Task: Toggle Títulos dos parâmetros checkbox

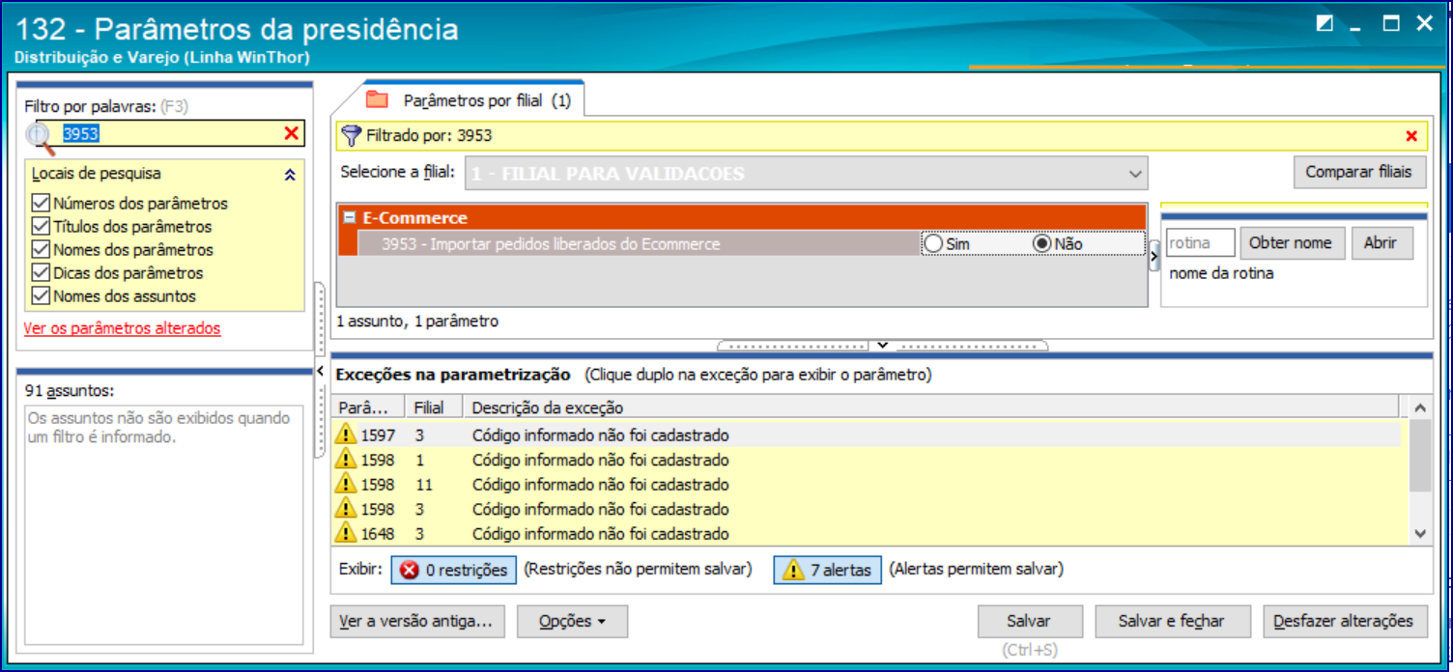Action: [x=41, y=227]
